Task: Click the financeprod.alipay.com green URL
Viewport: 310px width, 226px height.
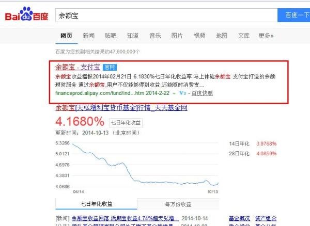Action: point(100,93)
